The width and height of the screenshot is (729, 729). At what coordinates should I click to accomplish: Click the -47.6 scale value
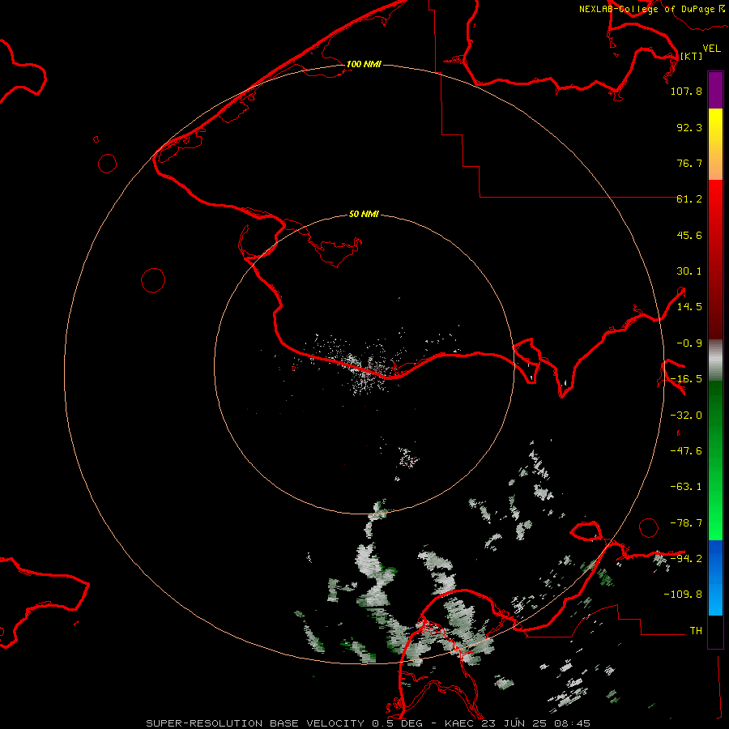tap(686, 451)
